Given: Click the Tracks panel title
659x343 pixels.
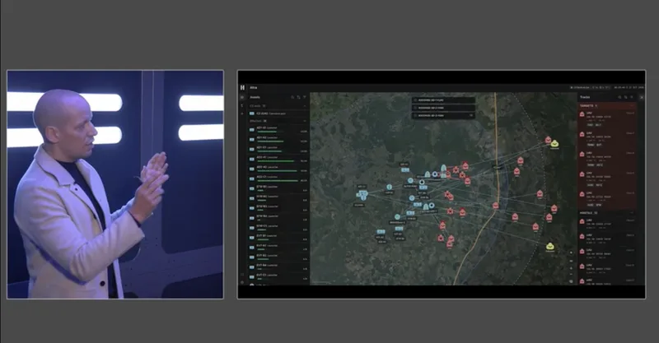Looking at the screenshot, I should tap(585, 97).
